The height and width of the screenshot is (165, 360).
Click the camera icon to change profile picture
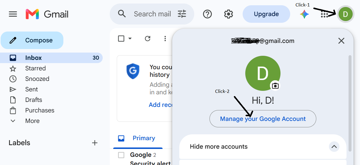(x=275, y=86)
